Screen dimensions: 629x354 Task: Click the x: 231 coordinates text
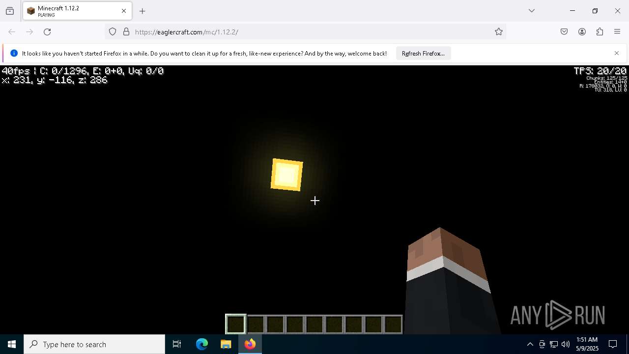(x=55, y=80)
